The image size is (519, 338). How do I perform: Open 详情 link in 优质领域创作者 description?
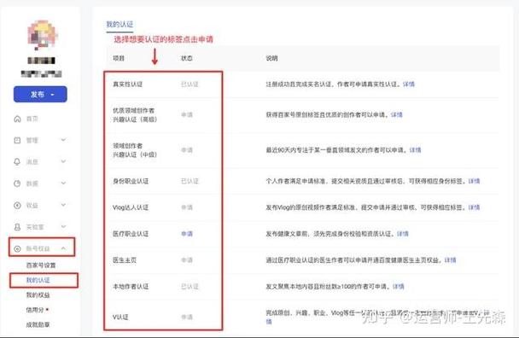(397, 114)
